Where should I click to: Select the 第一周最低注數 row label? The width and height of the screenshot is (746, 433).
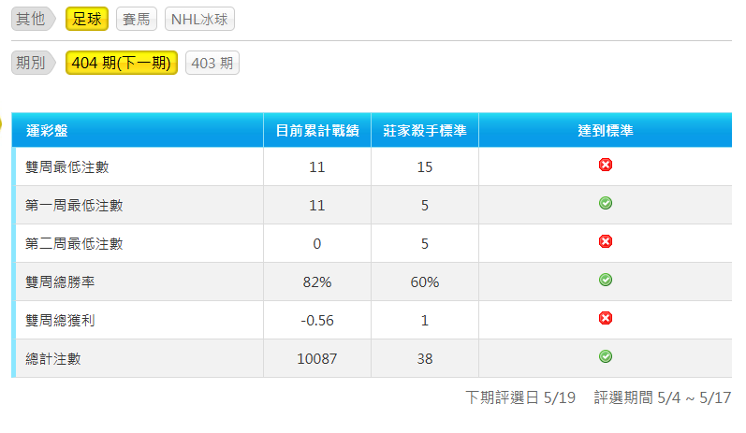click(74, 206)
